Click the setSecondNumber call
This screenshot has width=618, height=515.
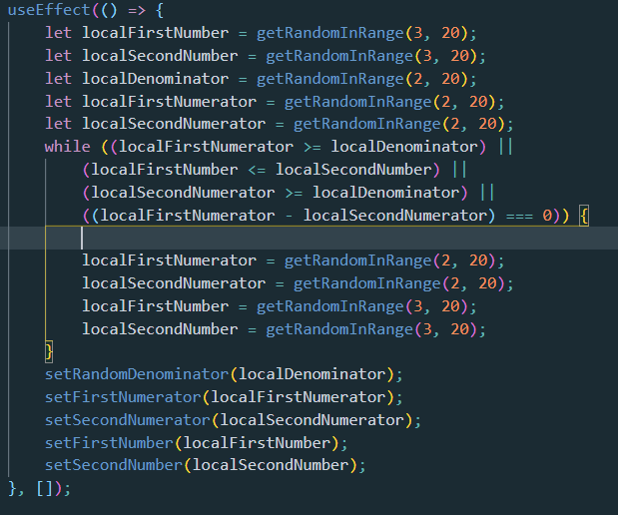point(114,465)
